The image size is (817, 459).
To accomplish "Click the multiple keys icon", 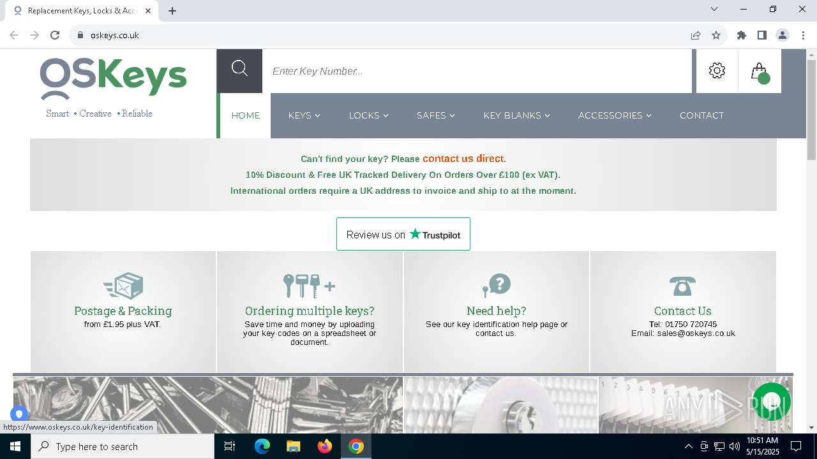I will pyautogui.click(x=310, y=286).
